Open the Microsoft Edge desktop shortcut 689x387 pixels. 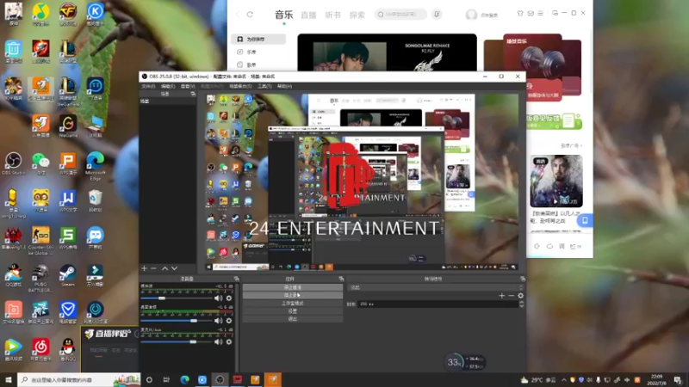pos(95,165)
